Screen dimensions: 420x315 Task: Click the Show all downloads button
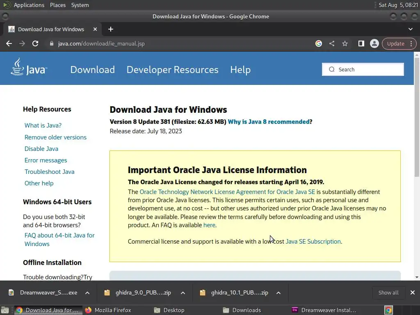[388, 292]
